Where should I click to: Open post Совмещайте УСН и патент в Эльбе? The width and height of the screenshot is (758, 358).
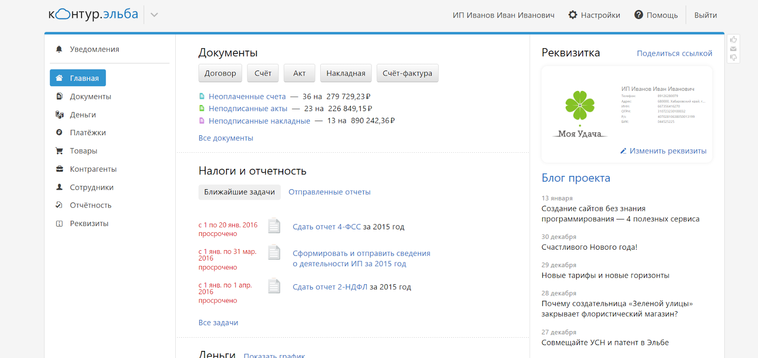pyautogui.click(x=605, y=342)
